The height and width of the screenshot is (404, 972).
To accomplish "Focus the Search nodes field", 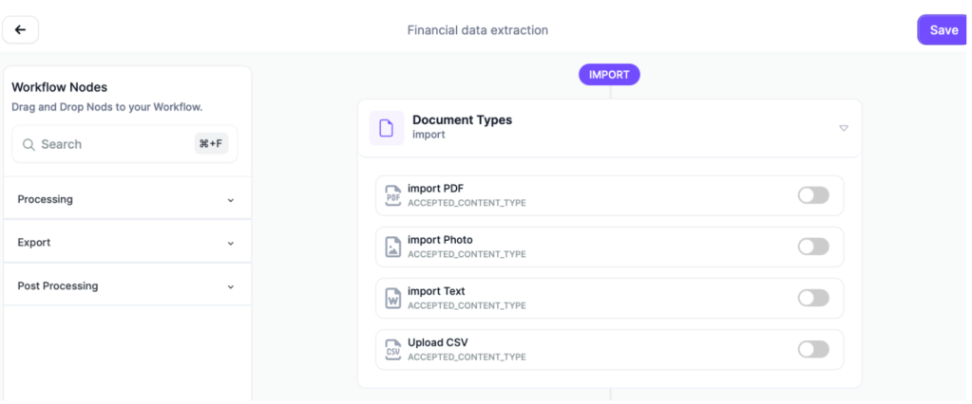I will point(124,144).
